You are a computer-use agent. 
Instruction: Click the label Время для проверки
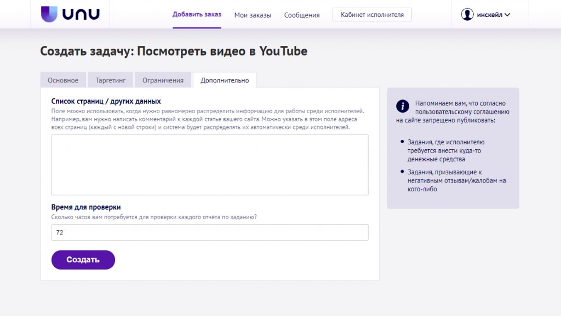(86, 207)
